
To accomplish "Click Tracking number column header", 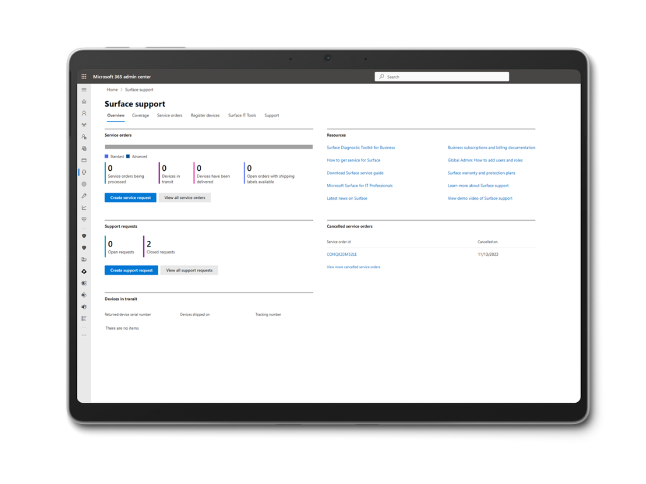I will point(268,314).
